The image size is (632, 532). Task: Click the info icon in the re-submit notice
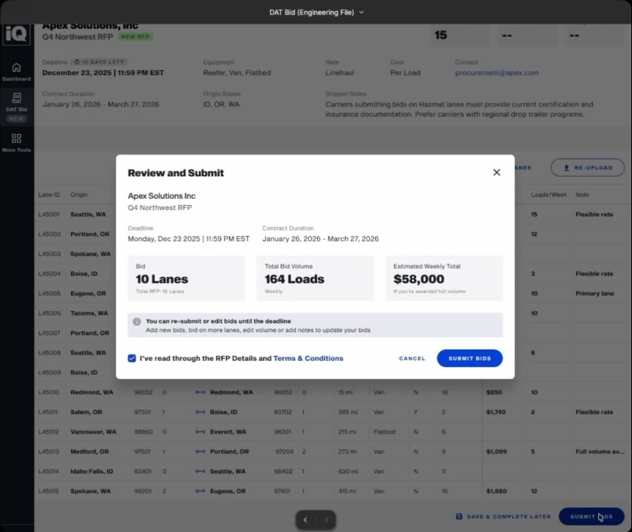coord(137,322)
